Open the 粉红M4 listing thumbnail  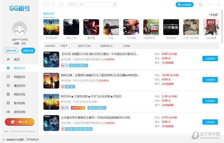[x=51, y=102]
